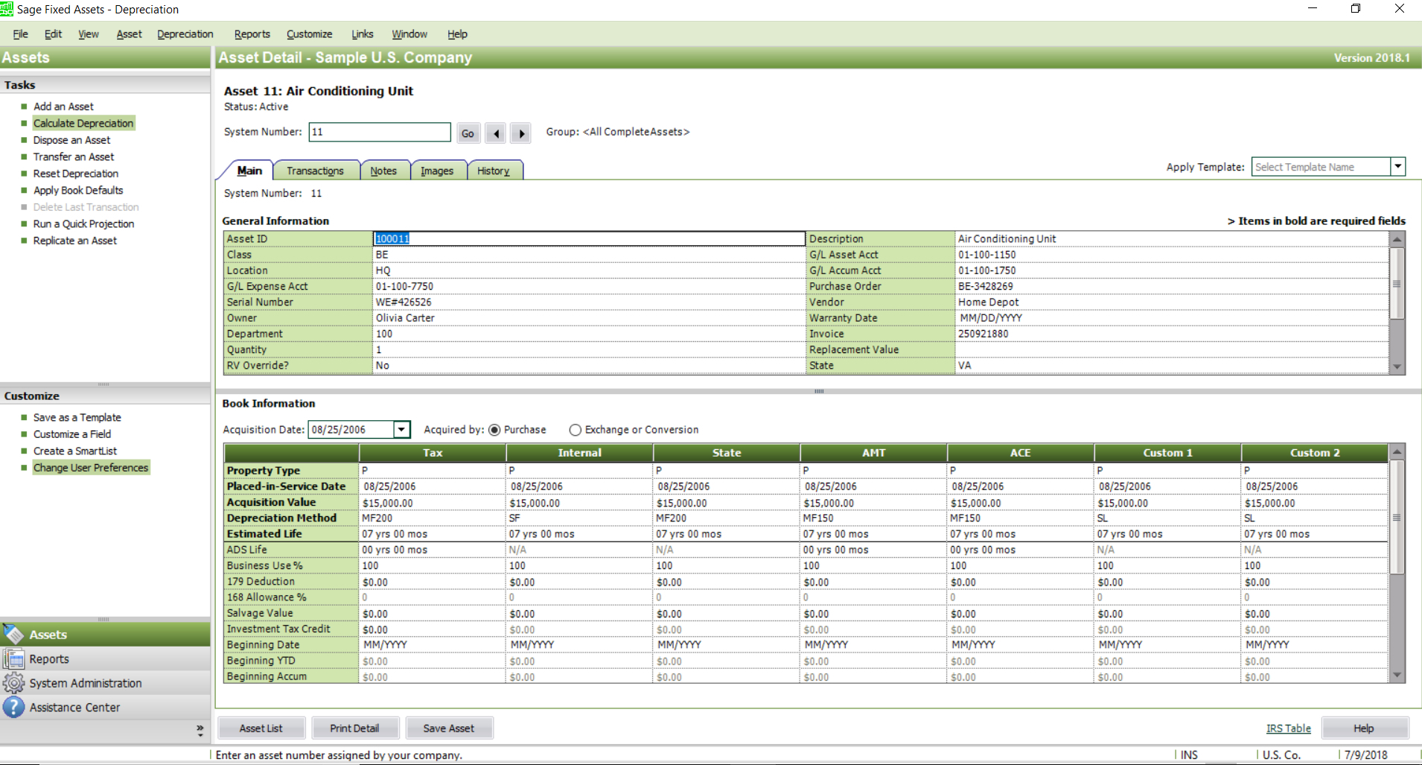Select Purchase as acquisition type
Screen dimensions: 1422x765
tap(494, 430)
